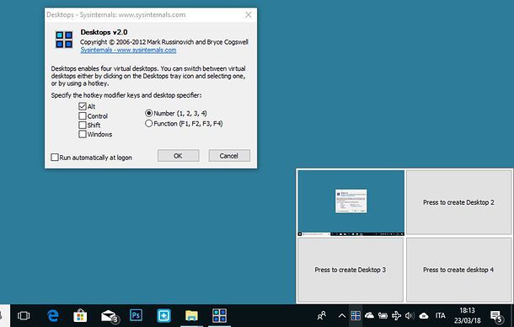514x327 pixels.
Task: Click the airplane mode tray icon
Action: [x=396, y=315]
